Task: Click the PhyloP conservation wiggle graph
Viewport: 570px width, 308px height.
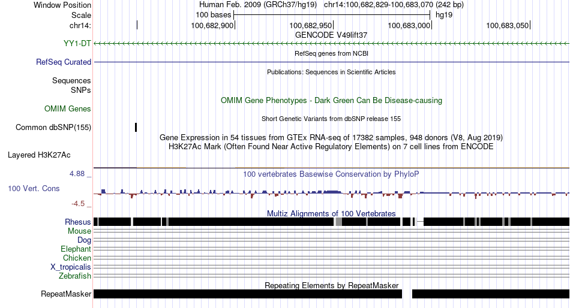Action: point(331,194)
